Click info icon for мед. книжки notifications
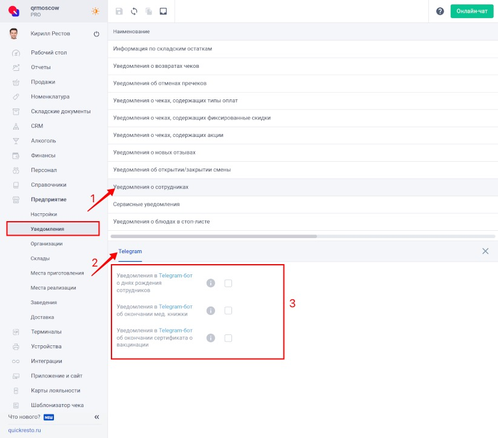Screen dimensions: 498x438 tap(211, 310)
